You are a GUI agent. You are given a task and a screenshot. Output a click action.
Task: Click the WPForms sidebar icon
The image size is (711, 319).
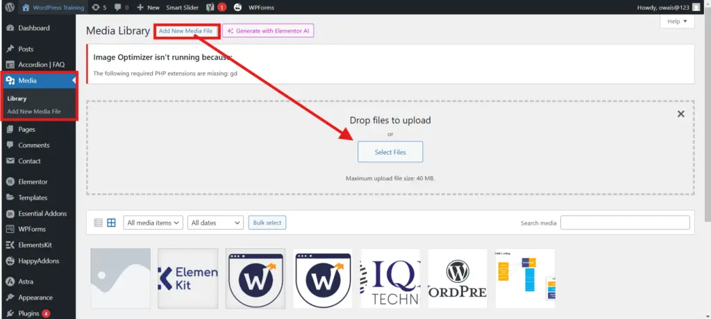[x=10, y=230]
